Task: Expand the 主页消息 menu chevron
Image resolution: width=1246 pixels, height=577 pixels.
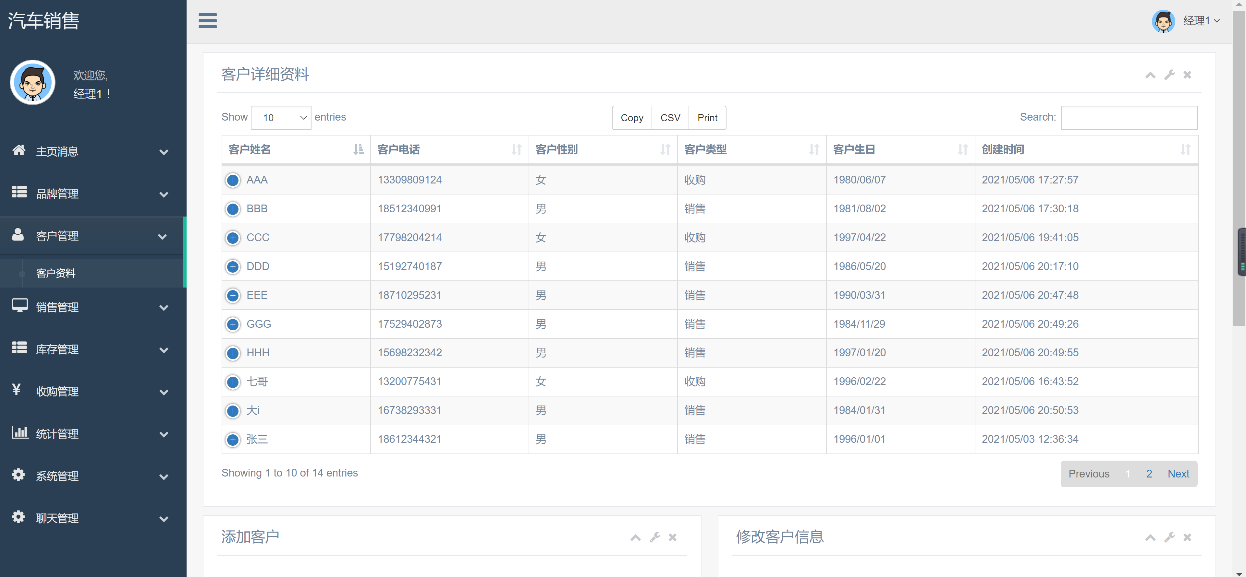Action: click(164, 152)
